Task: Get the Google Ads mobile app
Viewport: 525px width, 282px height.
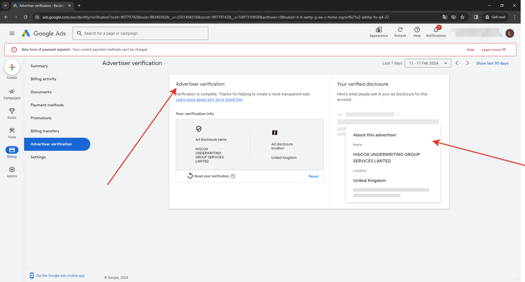Action: [57, 275]
